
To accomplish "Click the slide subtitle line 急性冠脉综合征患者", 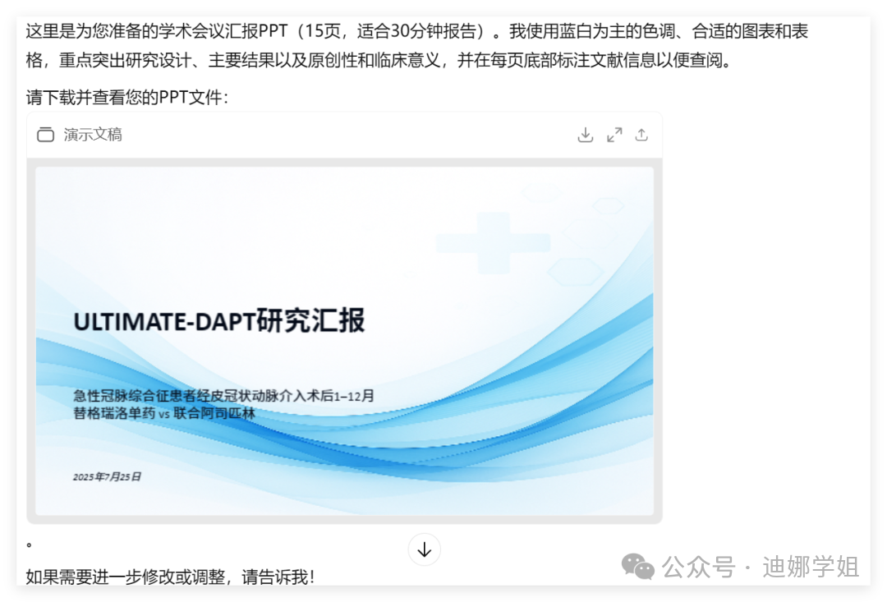I will [223, 396].
